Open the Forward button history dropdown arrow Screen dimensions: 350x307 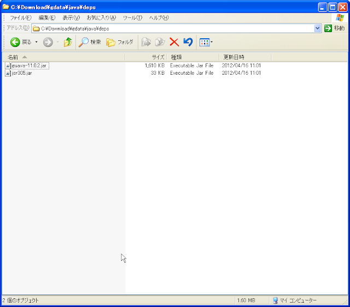pos(57,42)
